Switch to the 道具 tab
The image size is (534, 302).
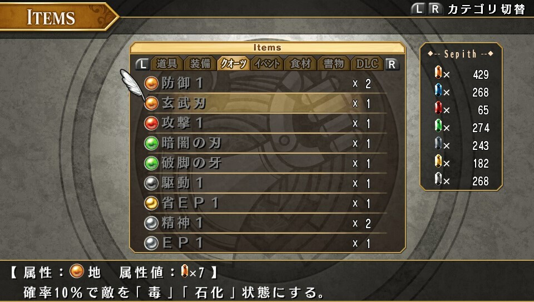coord(167,63)
